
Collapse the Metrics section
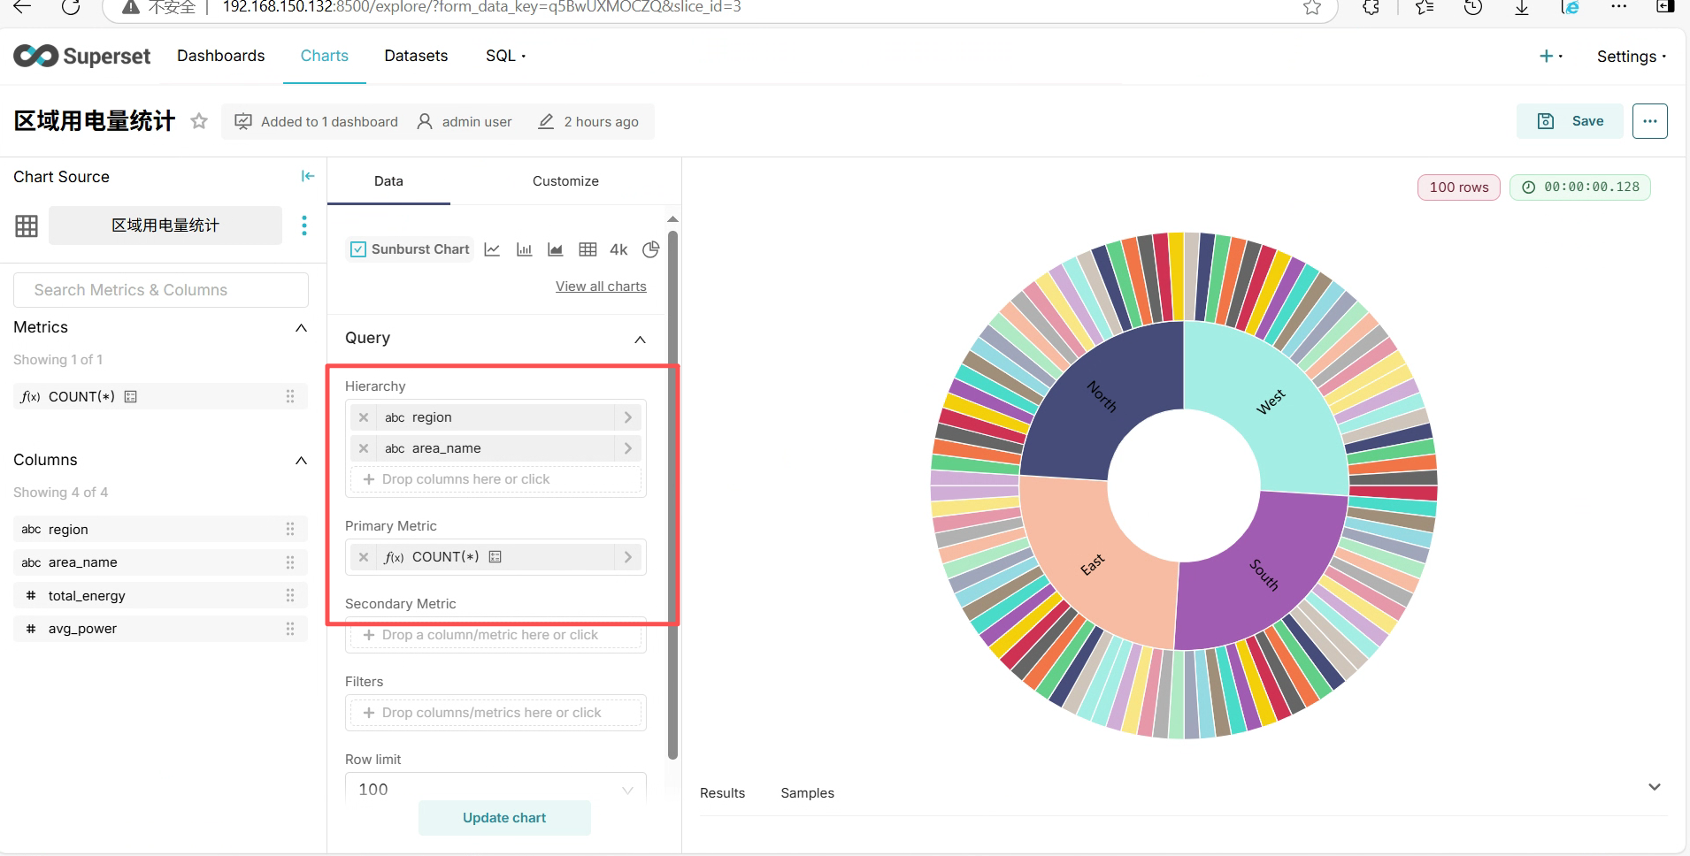[301, 328]
